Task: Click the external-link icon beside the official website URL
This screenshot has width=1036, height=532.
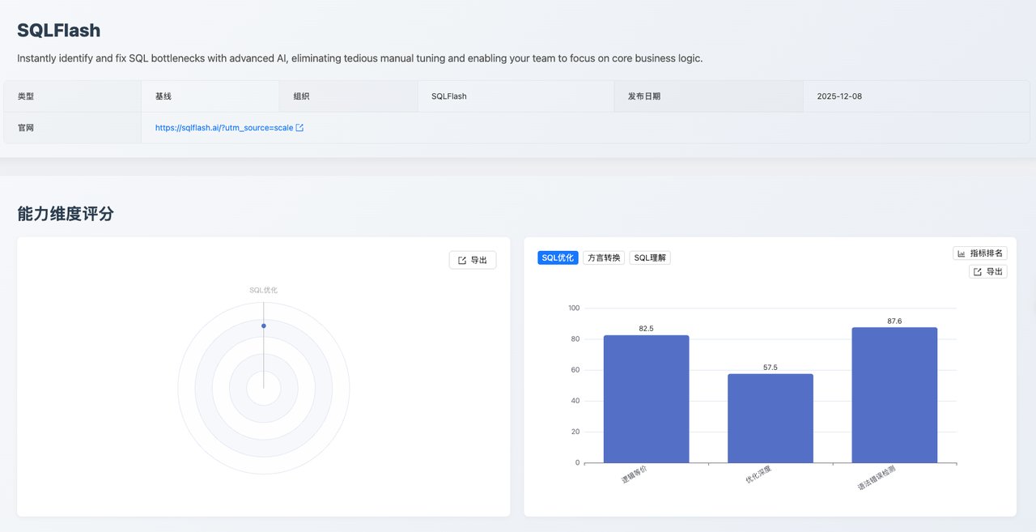Action: (x=299, y=128)
